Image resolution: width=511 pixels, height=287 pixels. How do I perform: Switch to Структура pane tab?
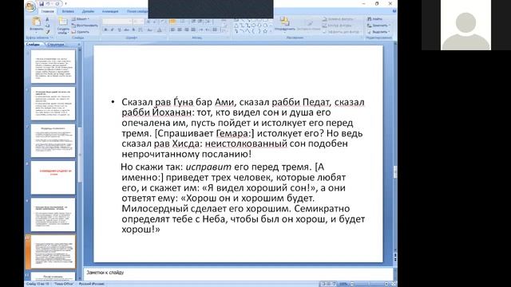pyautogui.click(x=56, y=44)
